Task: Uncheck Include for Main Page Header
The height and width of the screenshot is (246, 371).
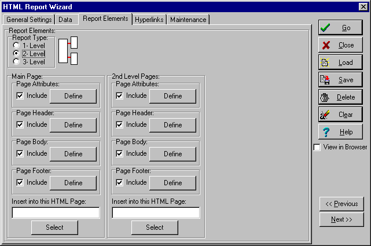Action: click(x=20, y=124)
